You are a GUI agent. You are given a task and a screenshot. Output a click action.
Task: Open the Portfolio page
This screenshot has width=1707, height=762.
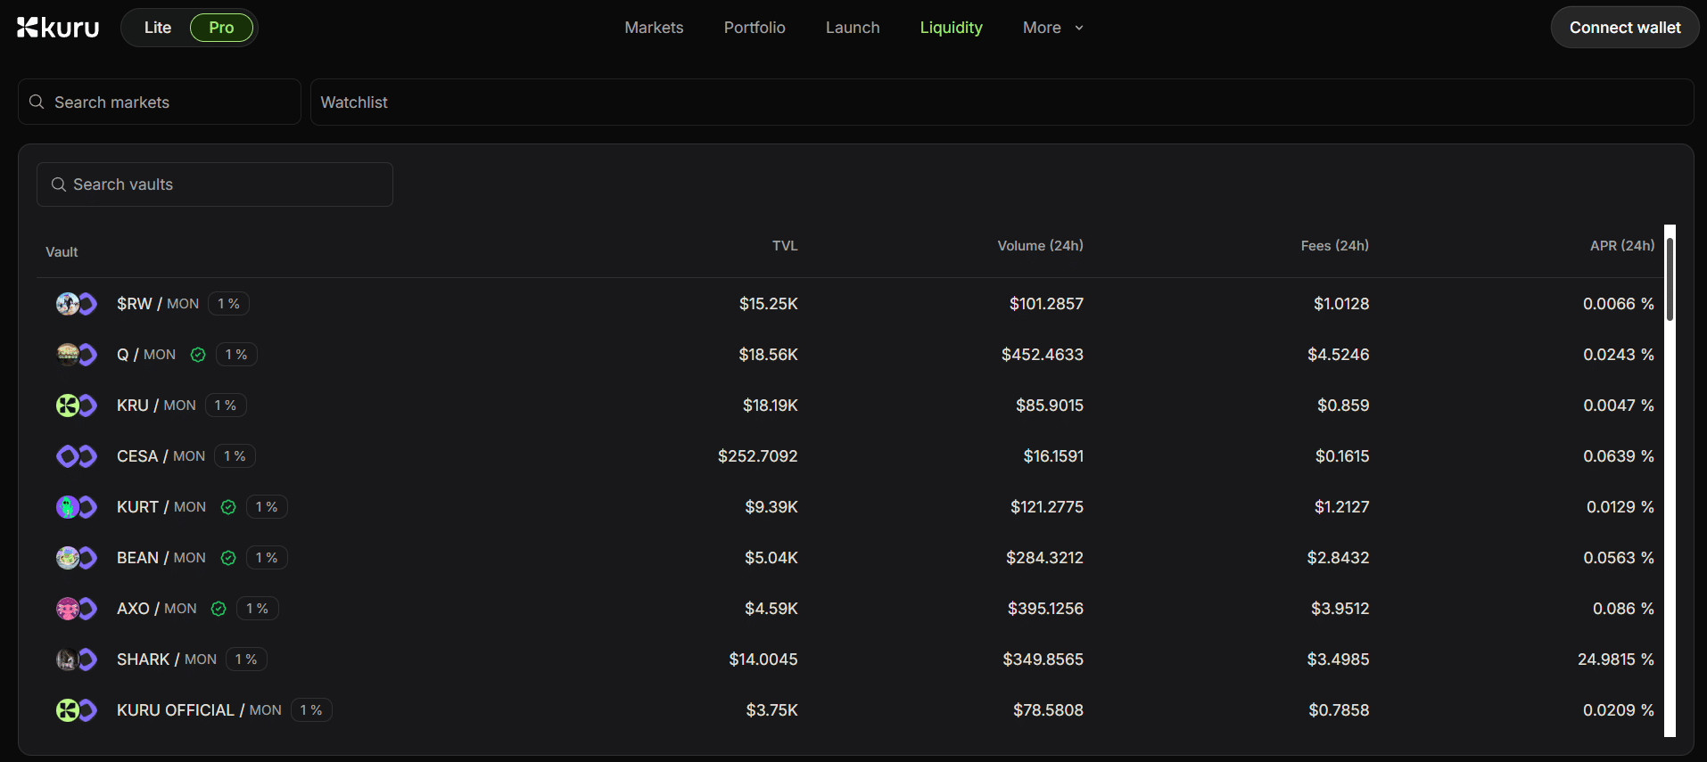(x=755, y=28)
